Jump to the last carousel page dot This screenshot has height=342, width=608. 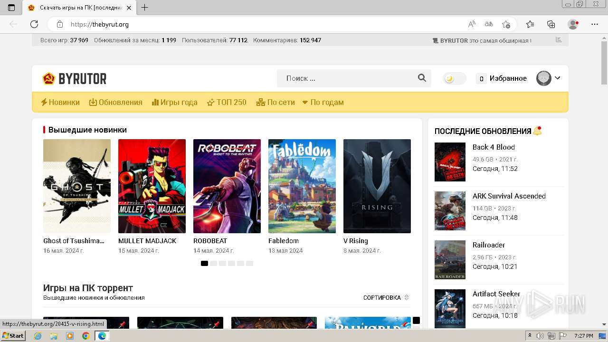pos(250,263)
